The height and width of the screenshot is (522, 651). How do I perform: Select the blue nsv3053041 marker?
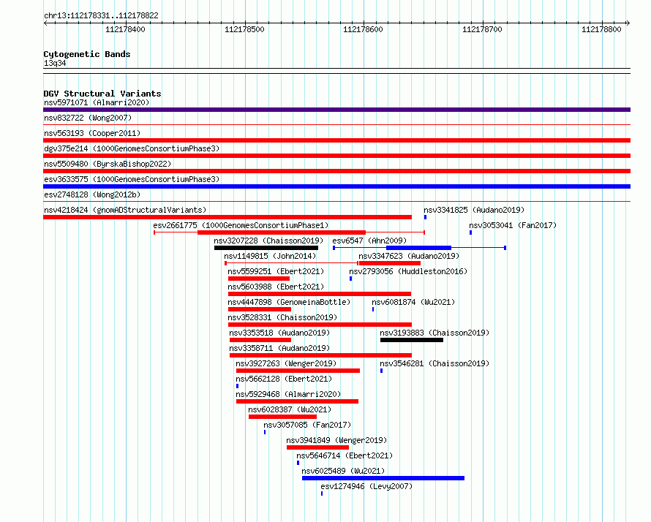pos(470,232)
